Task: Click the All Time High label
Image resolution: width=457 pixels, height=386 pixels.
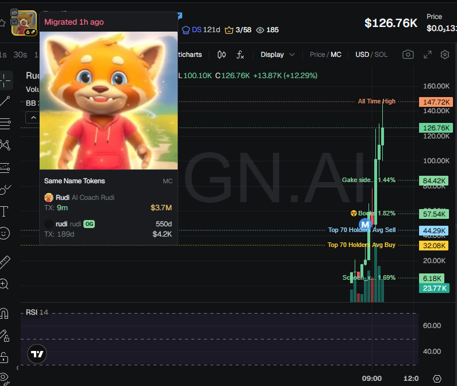Action: pos(377,101)
